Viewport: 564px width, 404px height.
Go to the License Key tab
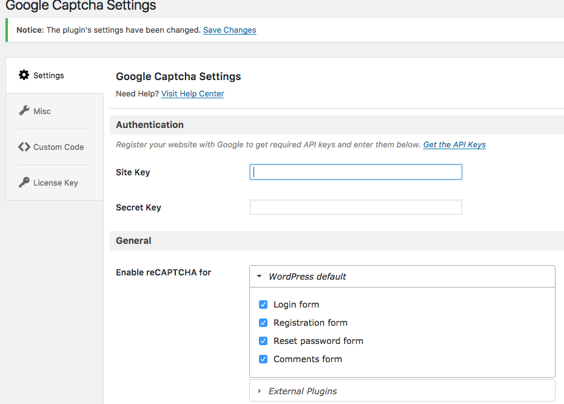click(x=55, y=183)
